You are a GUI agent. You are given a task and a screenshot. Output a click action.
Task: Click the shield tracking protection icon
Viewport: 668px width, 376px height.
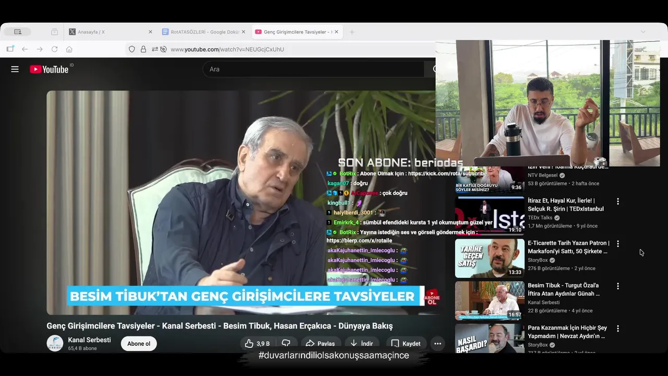[132, 49]
